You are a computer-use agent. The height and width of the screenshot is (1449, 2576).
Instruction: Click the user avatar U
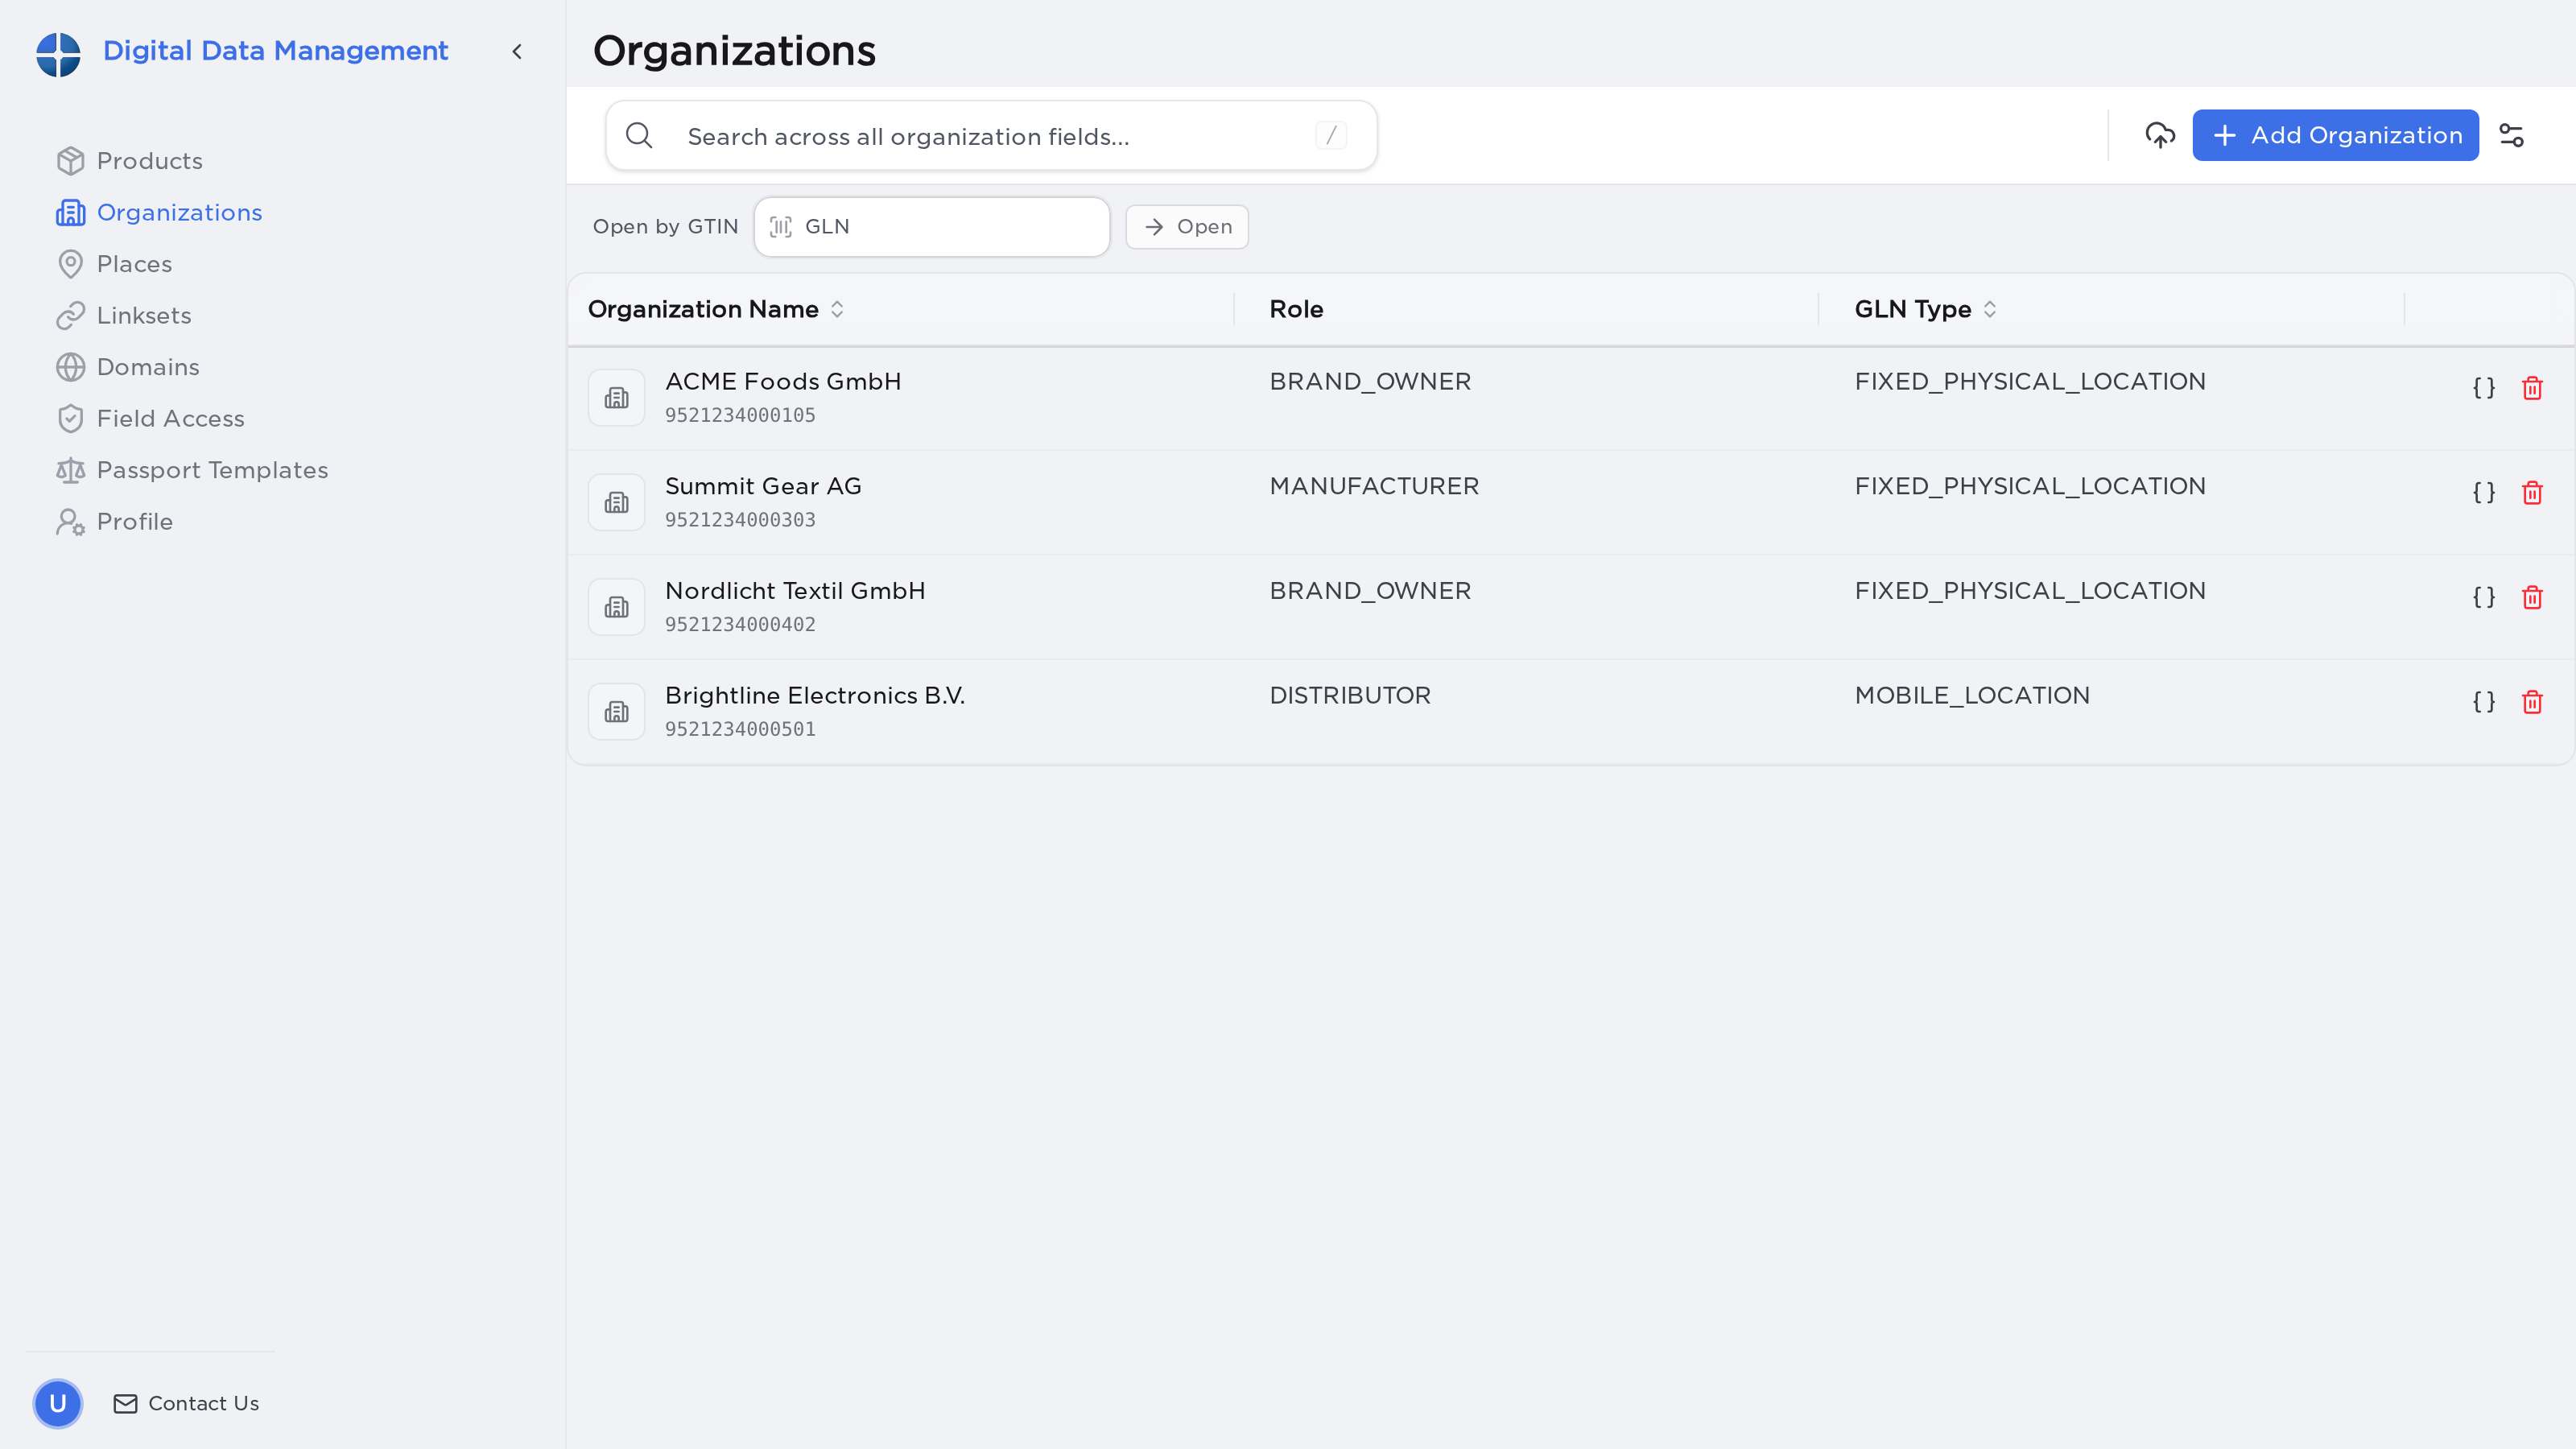[58, 1403]
